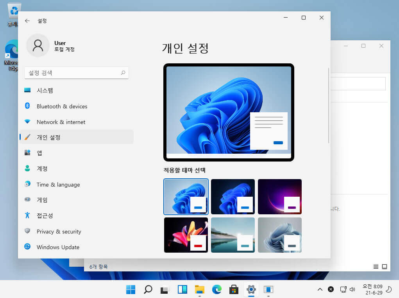Image resolution: width=399 pixels, height=298 pixels.
Task: Open Windows Update settings
Action: pyautogui.click(x=76, y=247)
